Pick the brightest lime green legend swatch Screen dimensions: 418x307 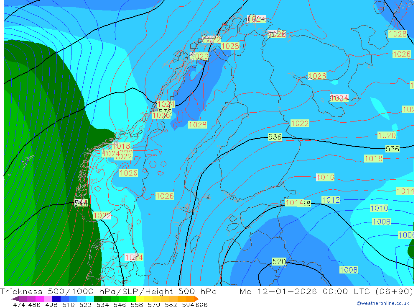(131, 299)
